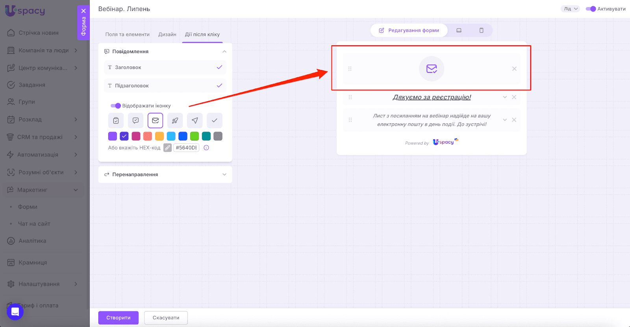630x327 pixels.
Task: Pick the pink color swatch
Action: tap(136, 136)
